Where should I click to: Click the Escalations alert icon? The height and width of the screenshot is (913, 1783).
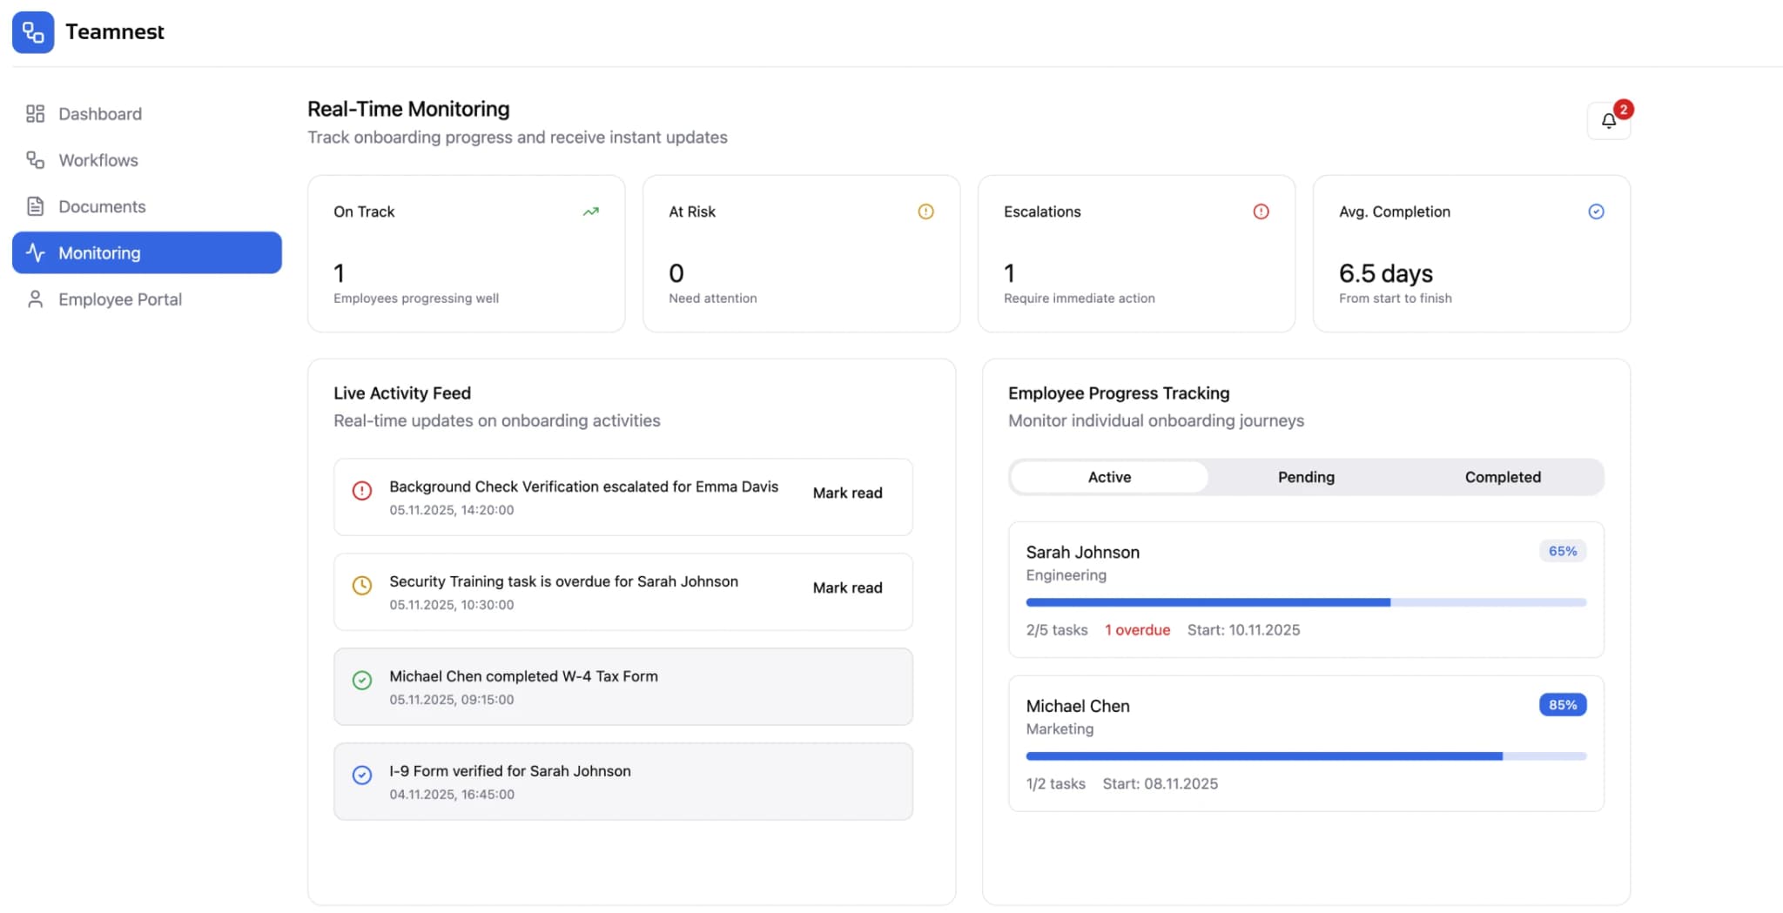[1261, 211]
